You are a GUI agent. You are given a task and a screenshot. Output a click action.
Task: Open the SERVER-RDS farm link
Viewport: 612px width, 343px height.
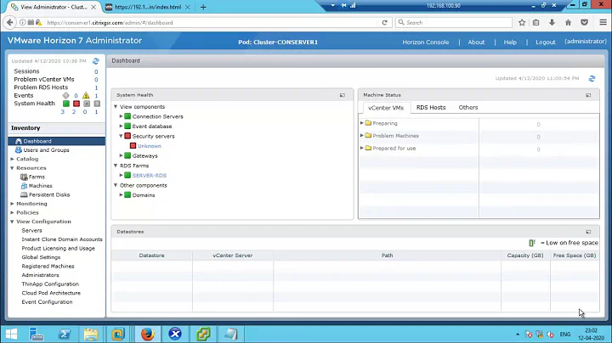tap(149, 176)
